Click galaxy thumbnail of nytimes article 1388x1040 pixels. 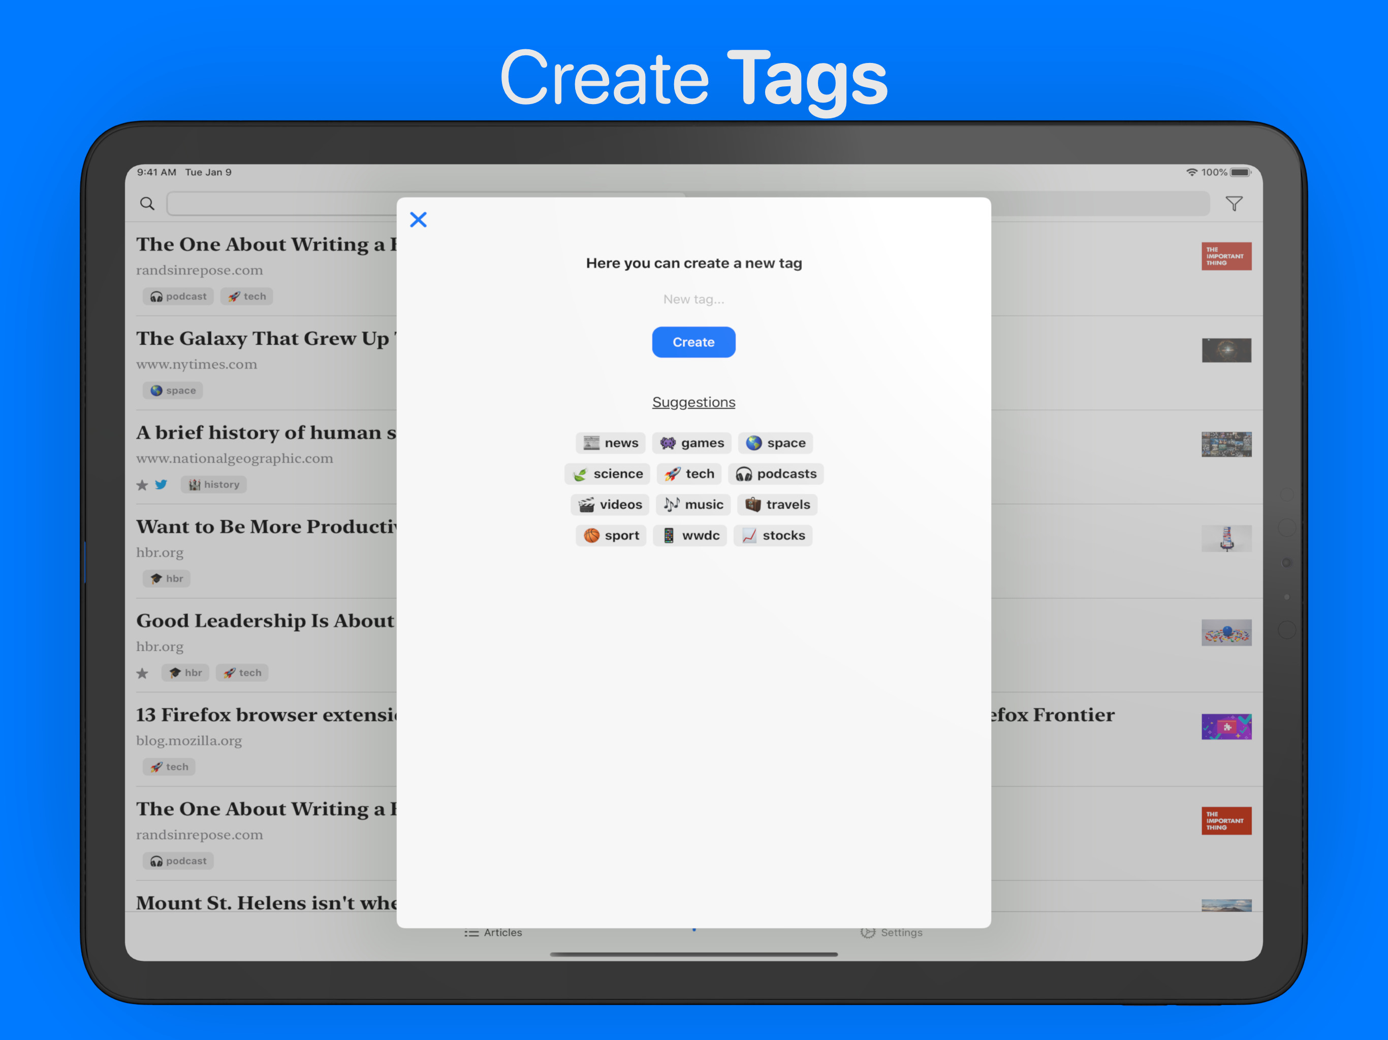point(1226,350)
